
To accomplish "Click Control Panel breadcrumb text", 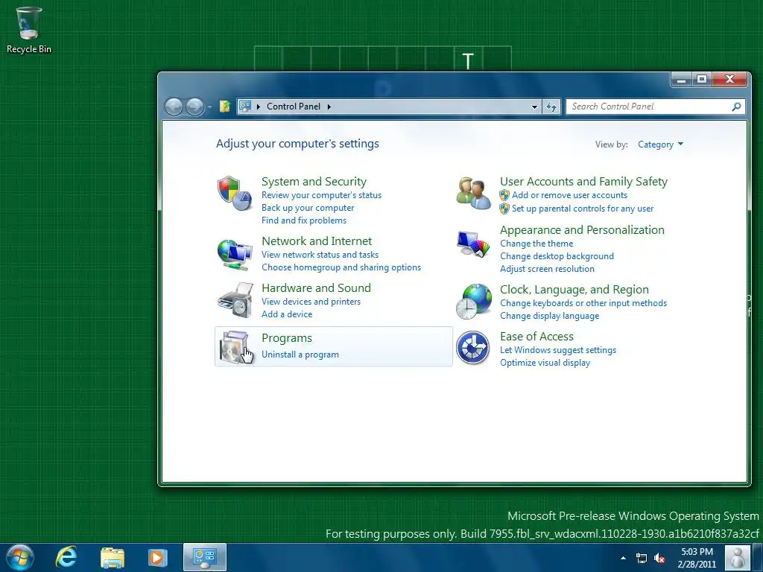I will [x=294, y=107].
